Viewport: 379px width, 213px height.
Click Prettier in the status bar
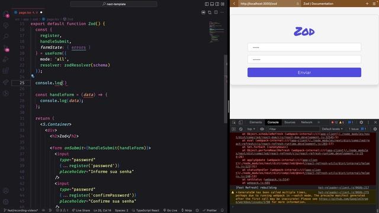pos(210,211)
